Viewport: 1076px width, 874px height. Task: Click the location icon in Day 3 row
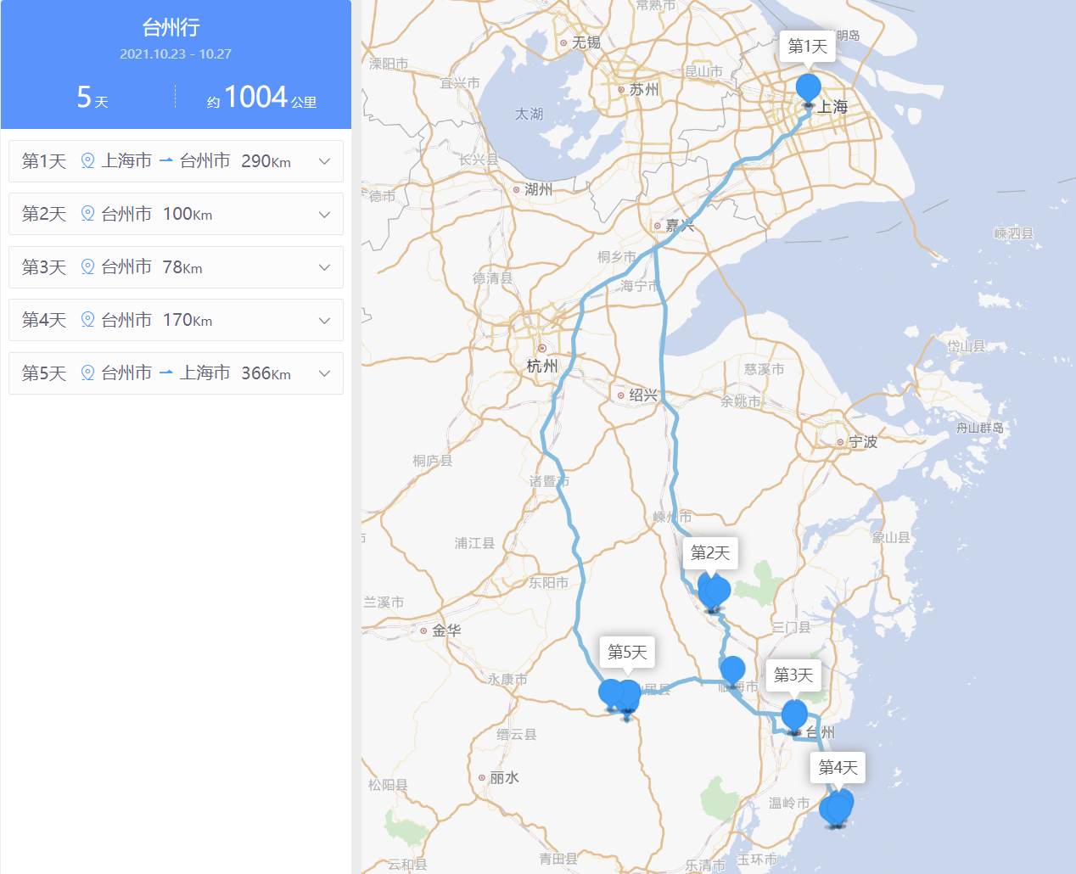[87, 267]
